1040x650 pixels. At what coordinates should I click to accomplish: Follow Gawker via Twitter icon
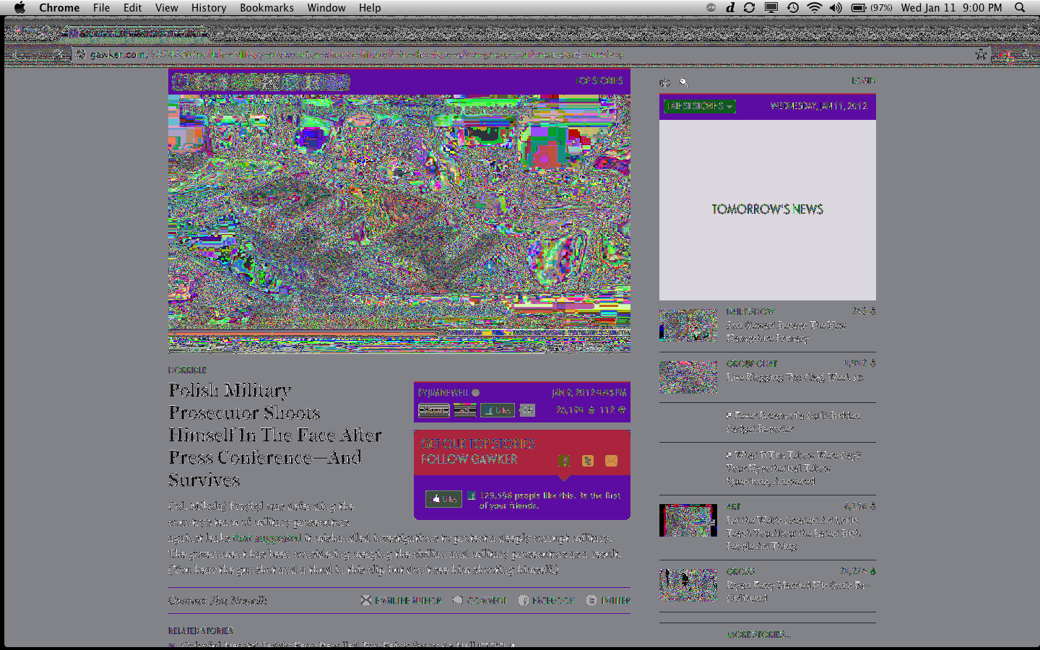588,461
